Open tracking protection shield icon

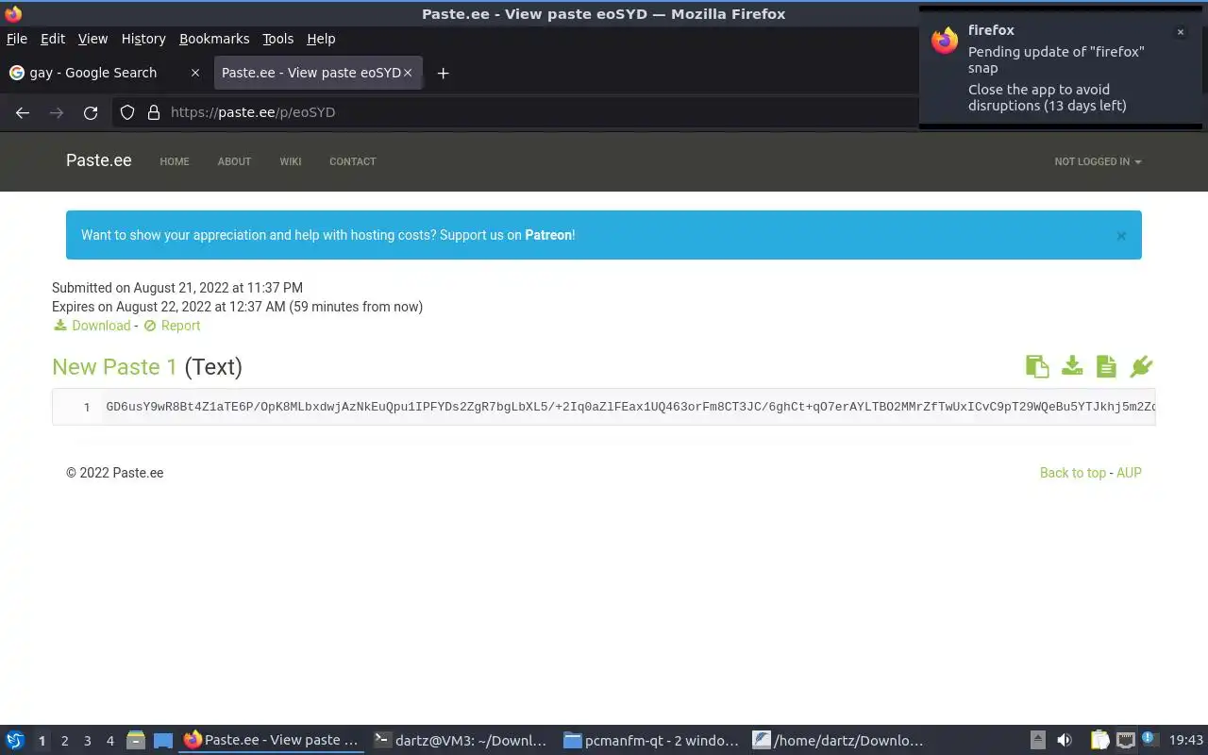[x=127, y=112]
